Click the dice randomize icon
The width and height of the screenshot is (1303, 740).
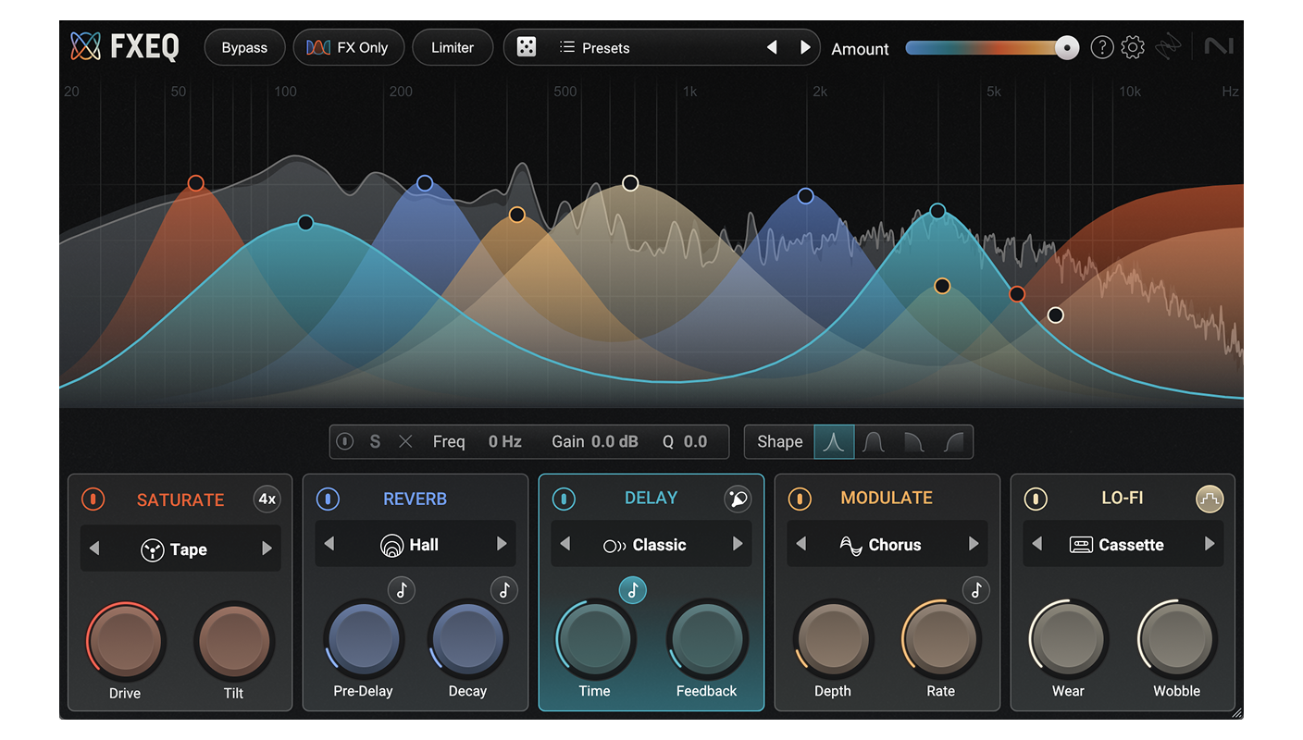point(527,47)
